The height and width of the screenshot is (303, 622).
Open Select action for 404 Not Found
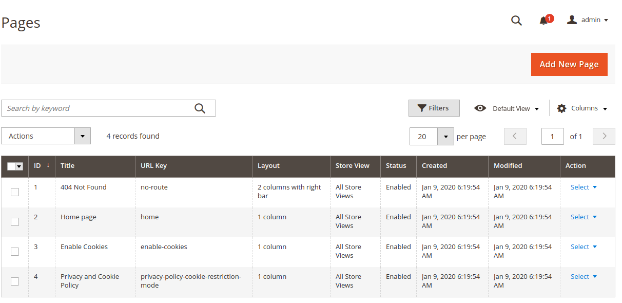coord(584,187)
